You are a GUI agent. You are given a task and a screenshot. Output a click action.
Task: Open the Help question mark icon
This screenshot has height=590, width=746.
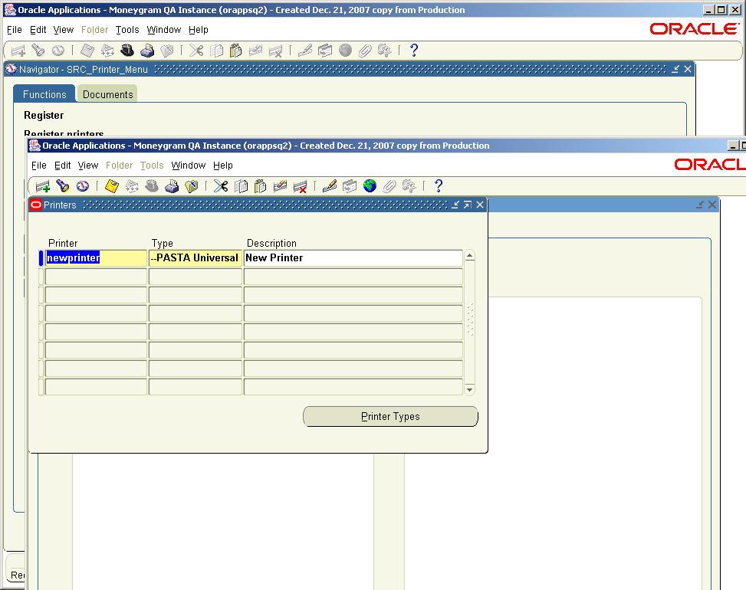coord(438,185)
